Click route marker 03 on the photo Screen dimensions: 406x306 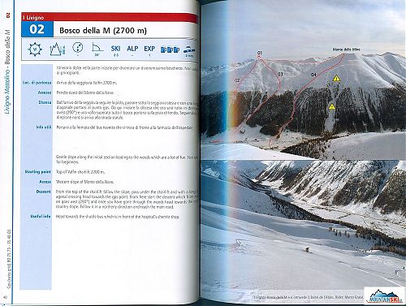point(280,74)
